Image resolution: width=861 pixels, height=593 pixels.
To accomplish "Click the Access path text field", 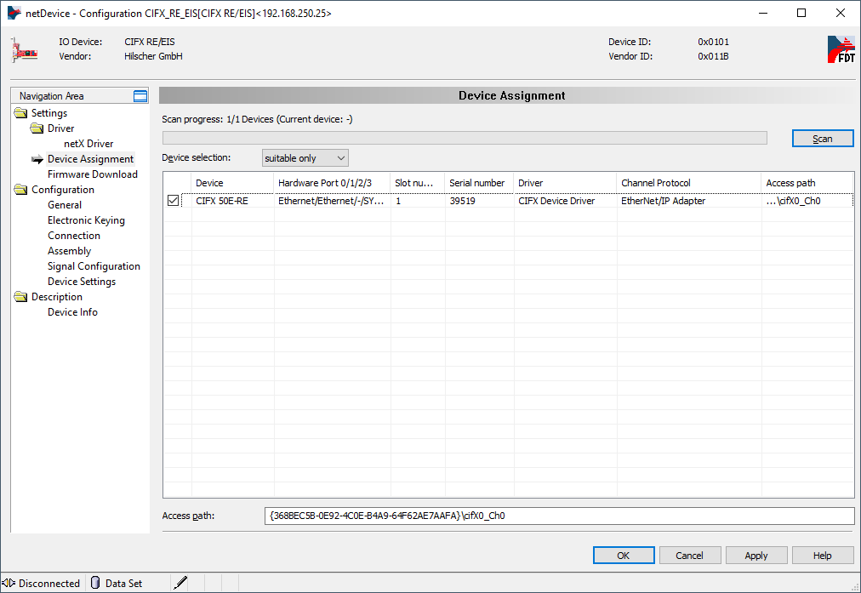I will pyautogui.click(x=559, y=516).
